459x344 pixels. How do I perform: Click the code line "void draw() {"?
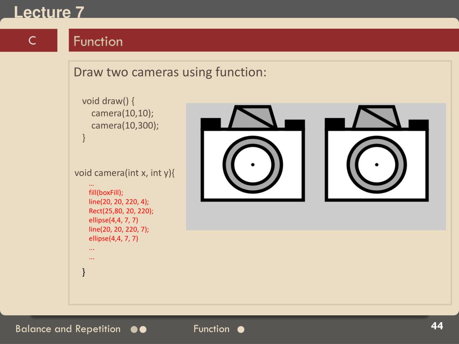tap(108, 101)
